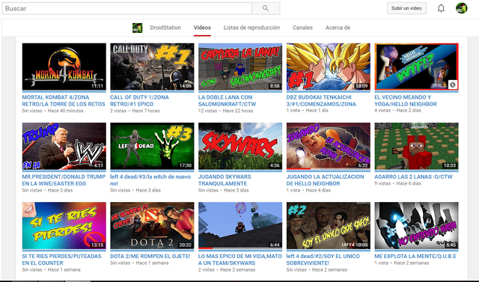Viewport: 479px width, 282px height.
Task: Open the Trump WWE video thumbnail
Action: coord(64,146)
